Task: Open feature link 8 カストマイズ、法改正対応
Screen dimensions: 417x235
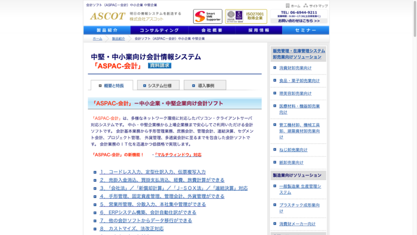Action: 132,229
